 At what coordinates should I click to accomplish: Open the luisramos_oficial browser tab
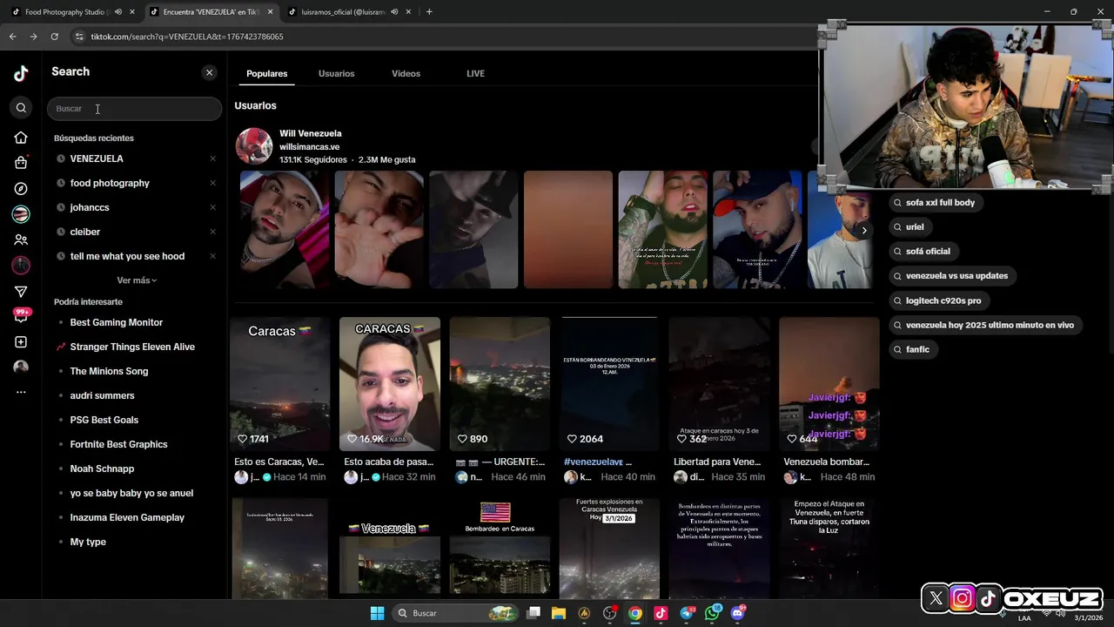[x=344, y=12]
